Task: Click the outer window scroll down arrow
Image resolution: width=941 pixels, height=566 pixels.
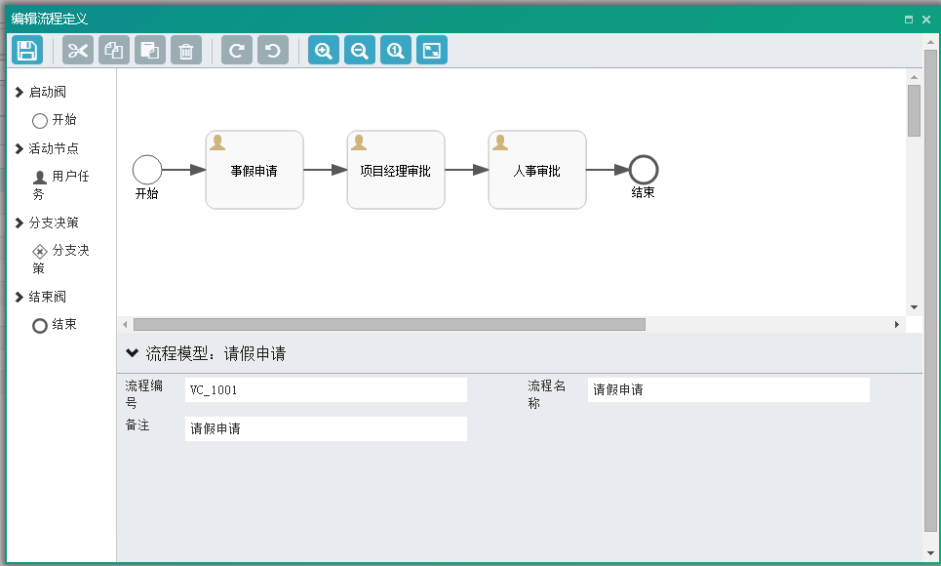Action: pos(931,552)
